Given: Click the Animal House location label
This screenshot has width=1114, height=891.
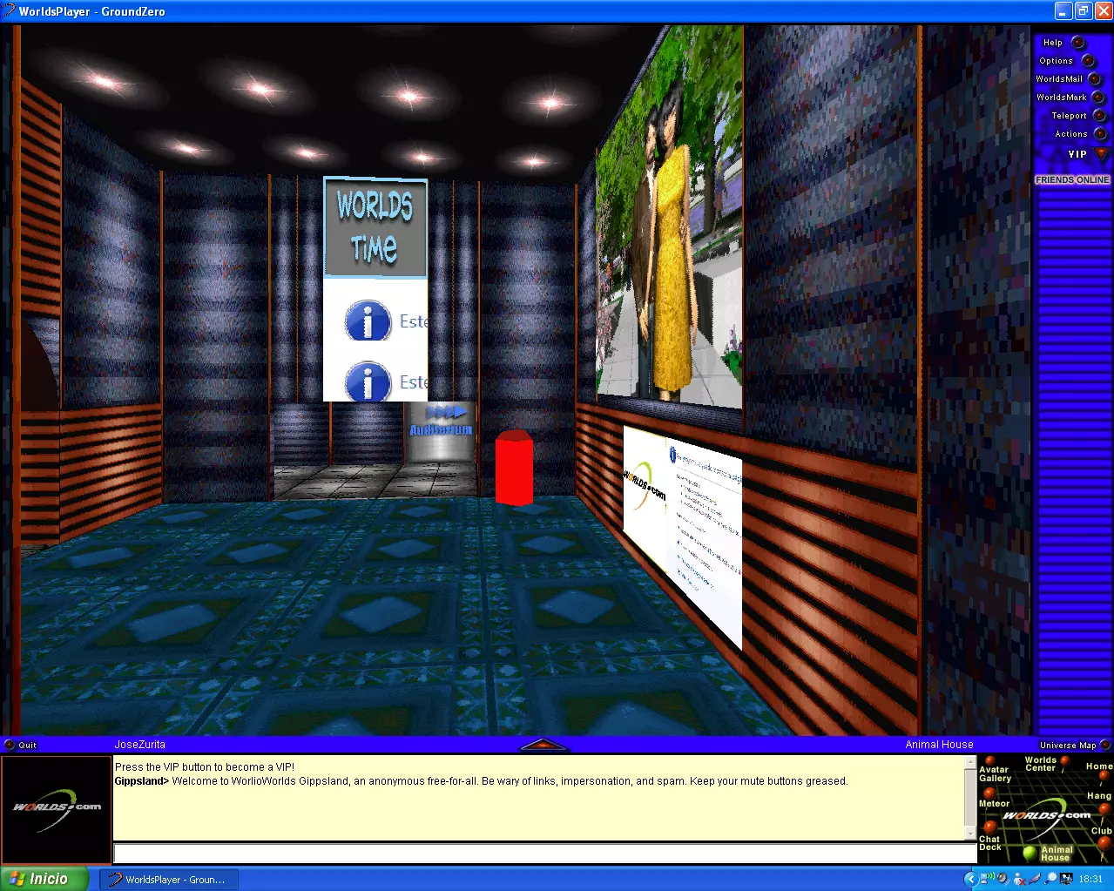Looking at the screenshot, I should point(939,745).
